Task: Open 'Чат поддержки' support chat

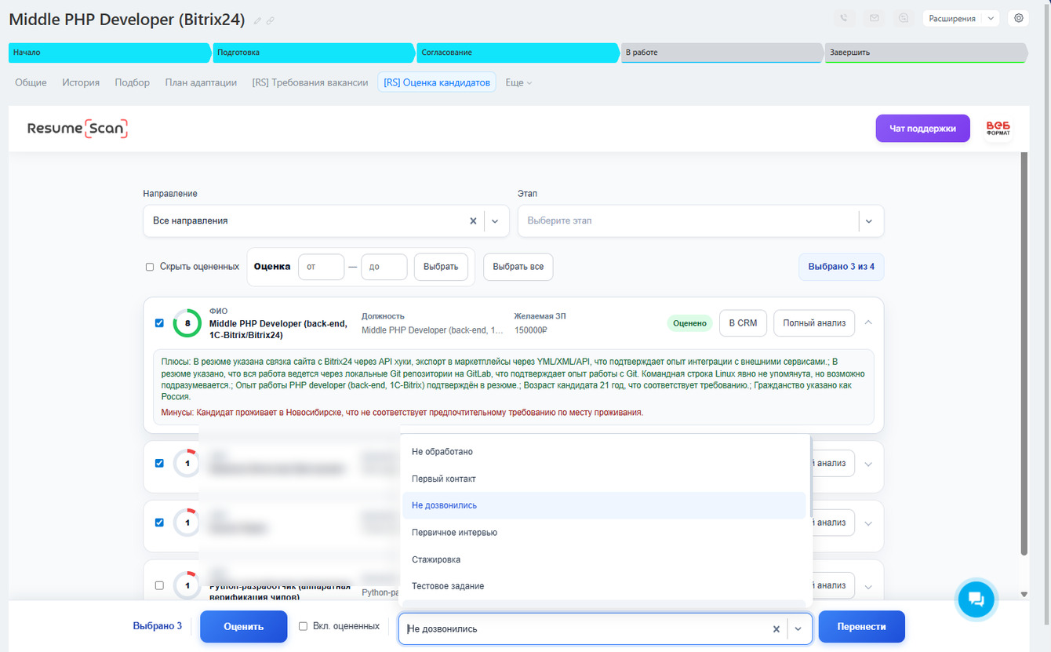Action: pyautogui.click(x=922, y=129)
